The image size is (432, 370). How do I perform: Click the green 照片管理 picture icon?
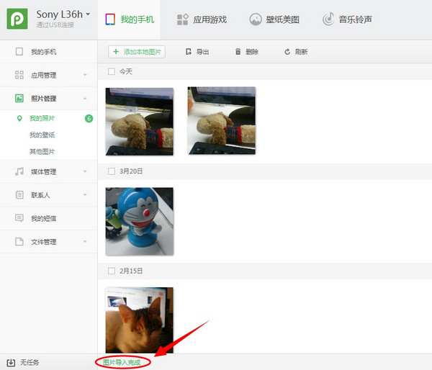pyautogui.click(x=19, y=98)
